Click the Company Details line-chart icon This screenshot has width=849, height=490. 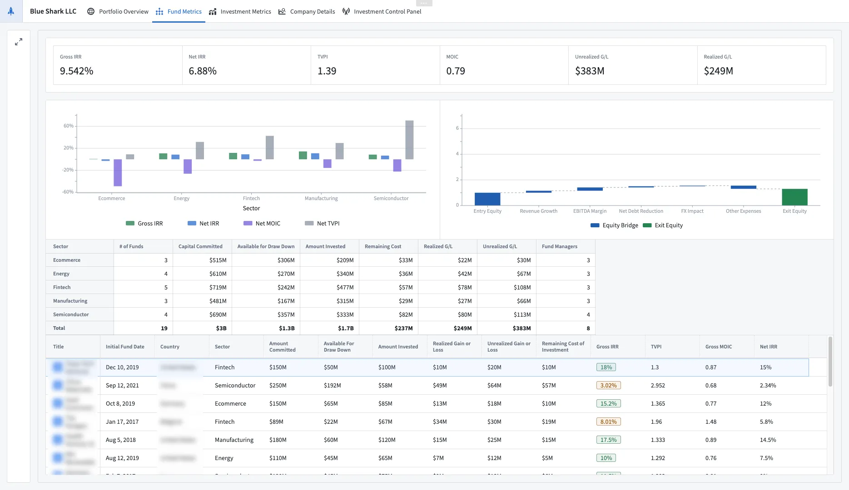click(282, 11)
